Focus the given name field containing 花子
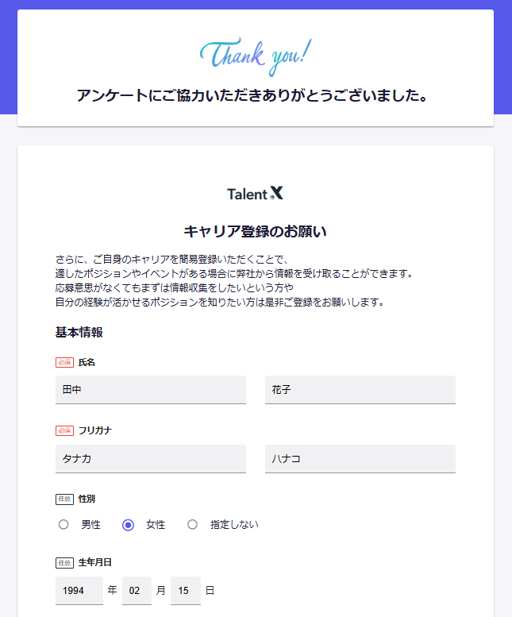Viewport: 512px width, 617px height. [360, 390]
